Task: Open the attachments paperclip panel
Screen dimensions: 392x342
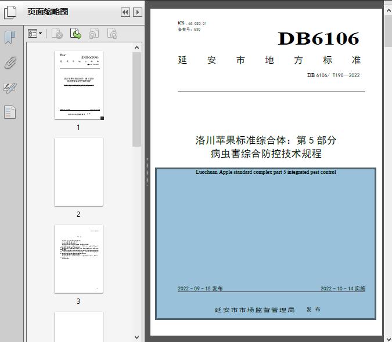Action: 10,63
